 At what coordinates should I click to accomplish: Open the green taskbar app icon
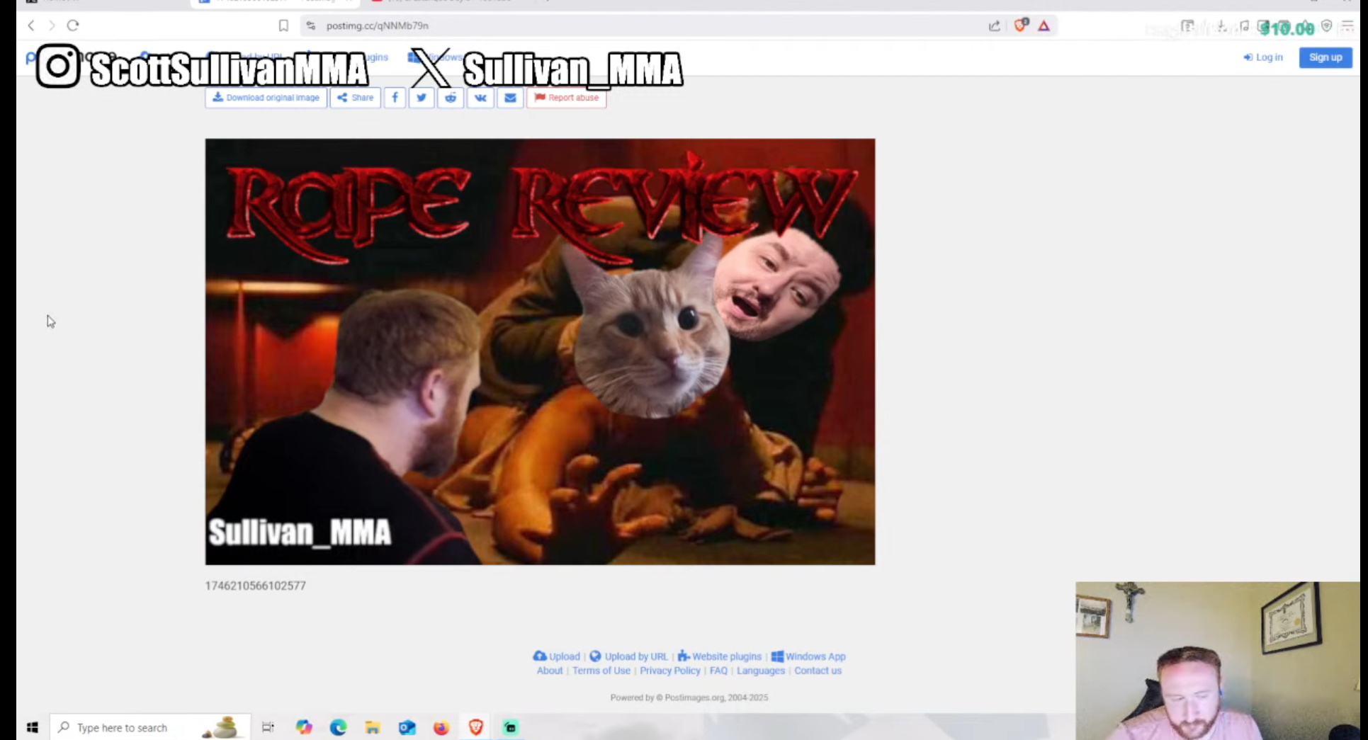tap(511, 727)
